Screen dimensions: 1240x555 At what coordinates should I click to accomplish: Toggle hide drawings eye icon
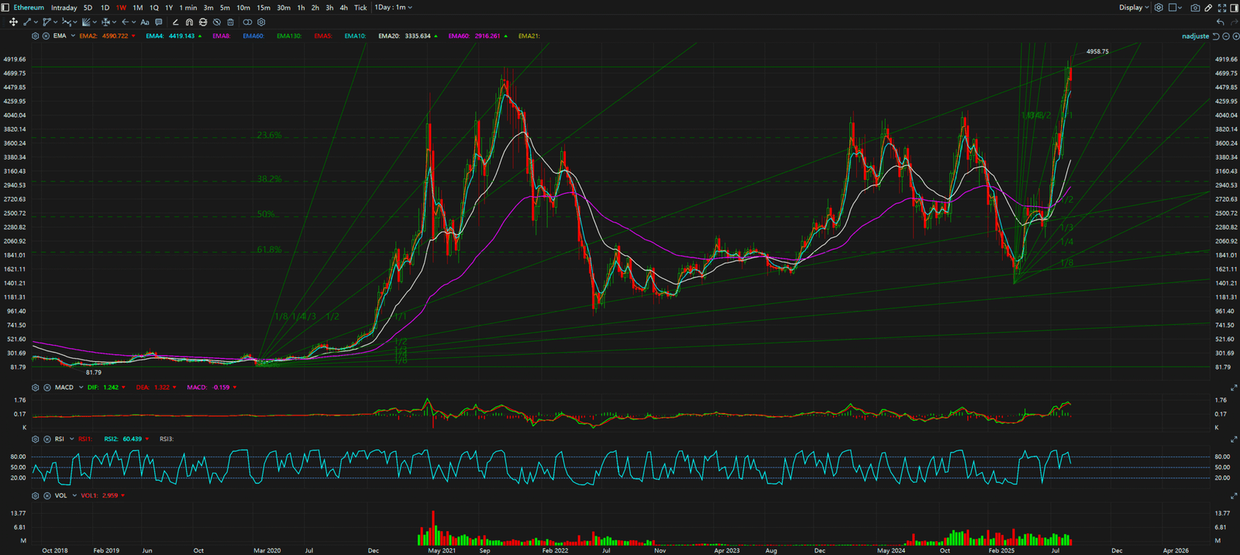click(216, 22)
